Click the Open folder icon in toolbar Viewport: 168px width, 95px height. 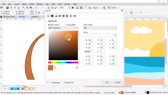click(x=2, y=8)
